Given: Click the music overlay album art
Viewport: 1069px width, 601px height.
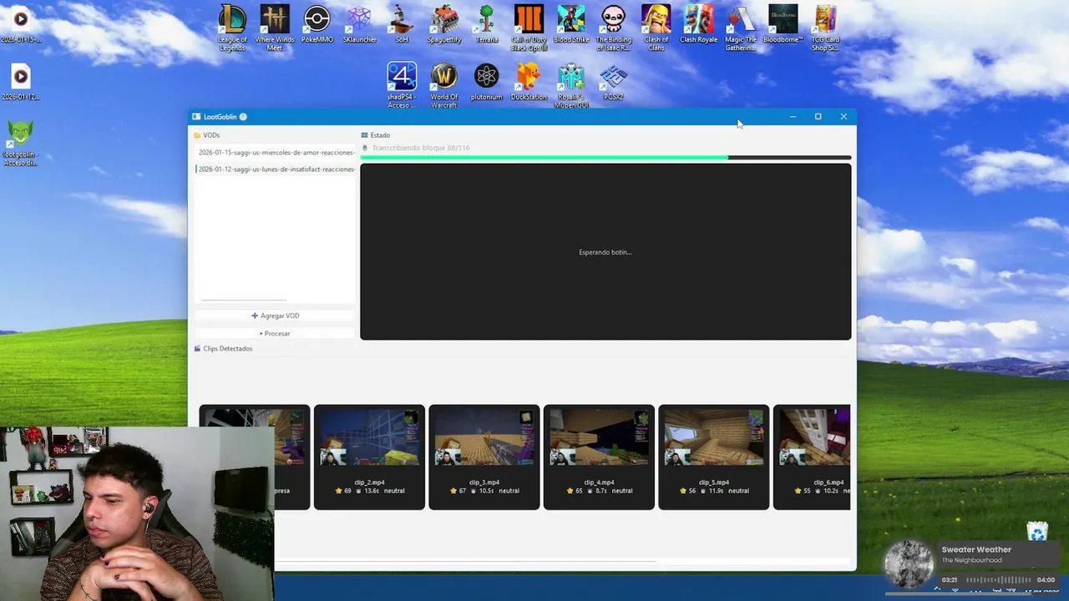Looking at the screenshot, I should coord(909,564).
